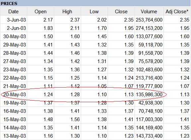Click the High column header

pyautogui.click(x=67, y=12)
